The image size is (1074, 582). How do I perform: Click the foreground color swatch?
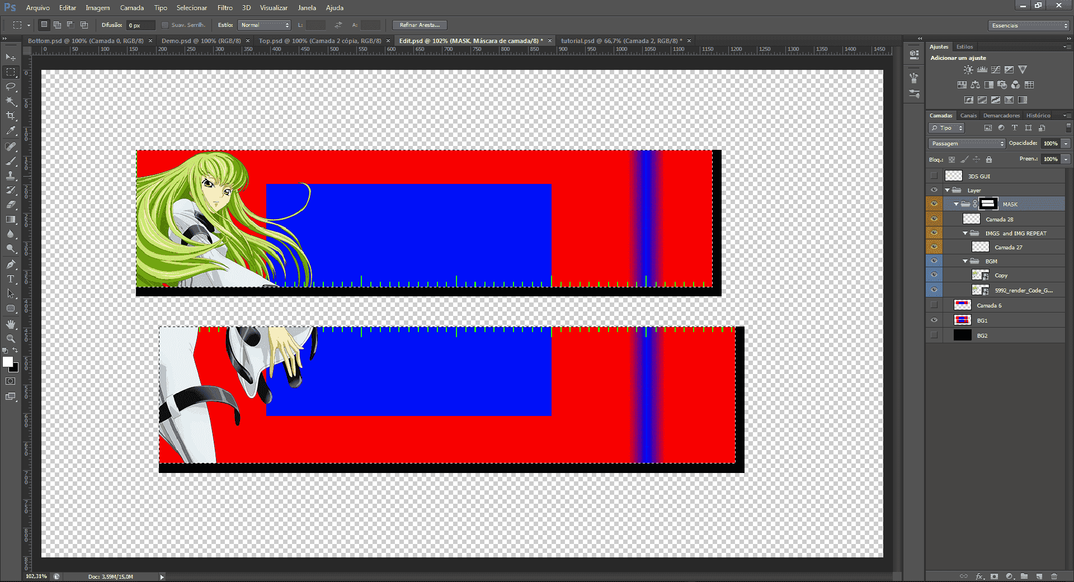(x=8, y=362)
